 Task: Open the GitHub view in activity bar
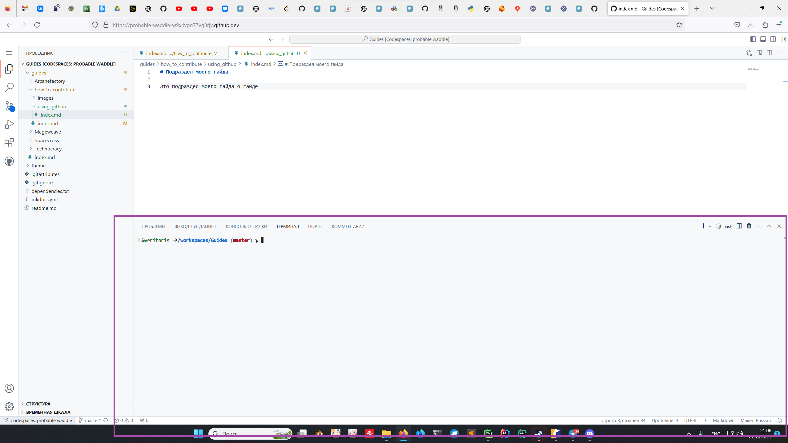pyautogui.click(x=9, y=161)
